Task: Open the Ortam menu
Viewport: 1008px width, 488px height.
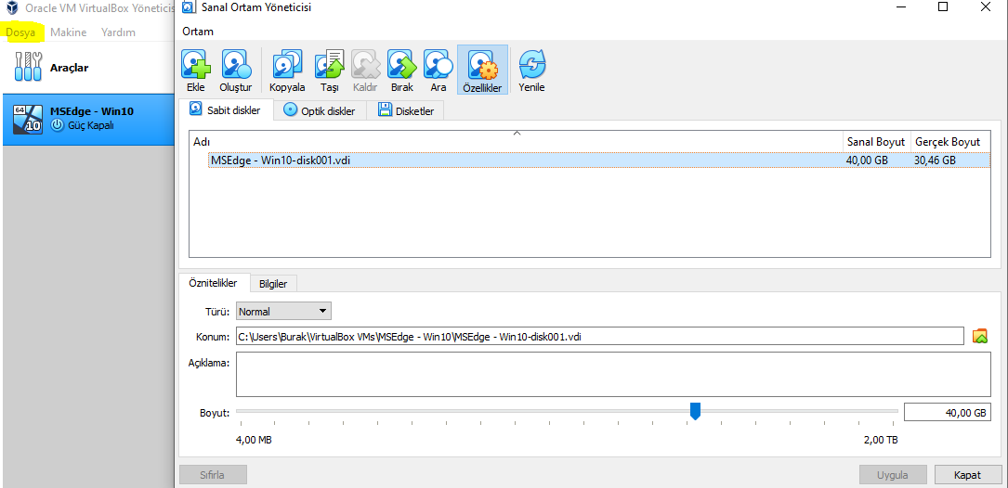Action: click(198, 32)
